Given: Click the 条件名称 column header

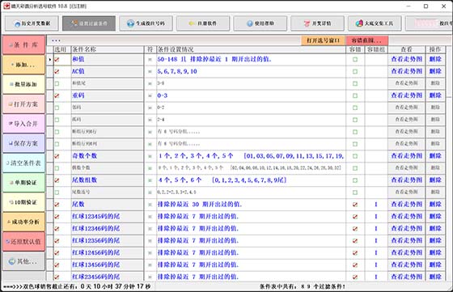Looking at the screenshot, I should click(x=107, y=49).
